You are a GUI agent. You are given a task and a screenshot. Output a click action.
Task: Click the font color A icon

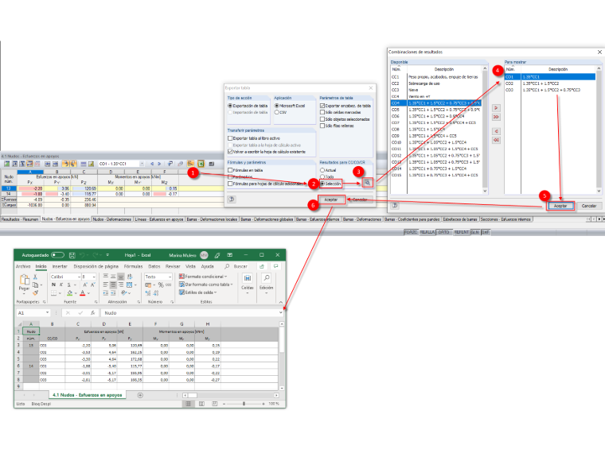(x=82, y=293)
